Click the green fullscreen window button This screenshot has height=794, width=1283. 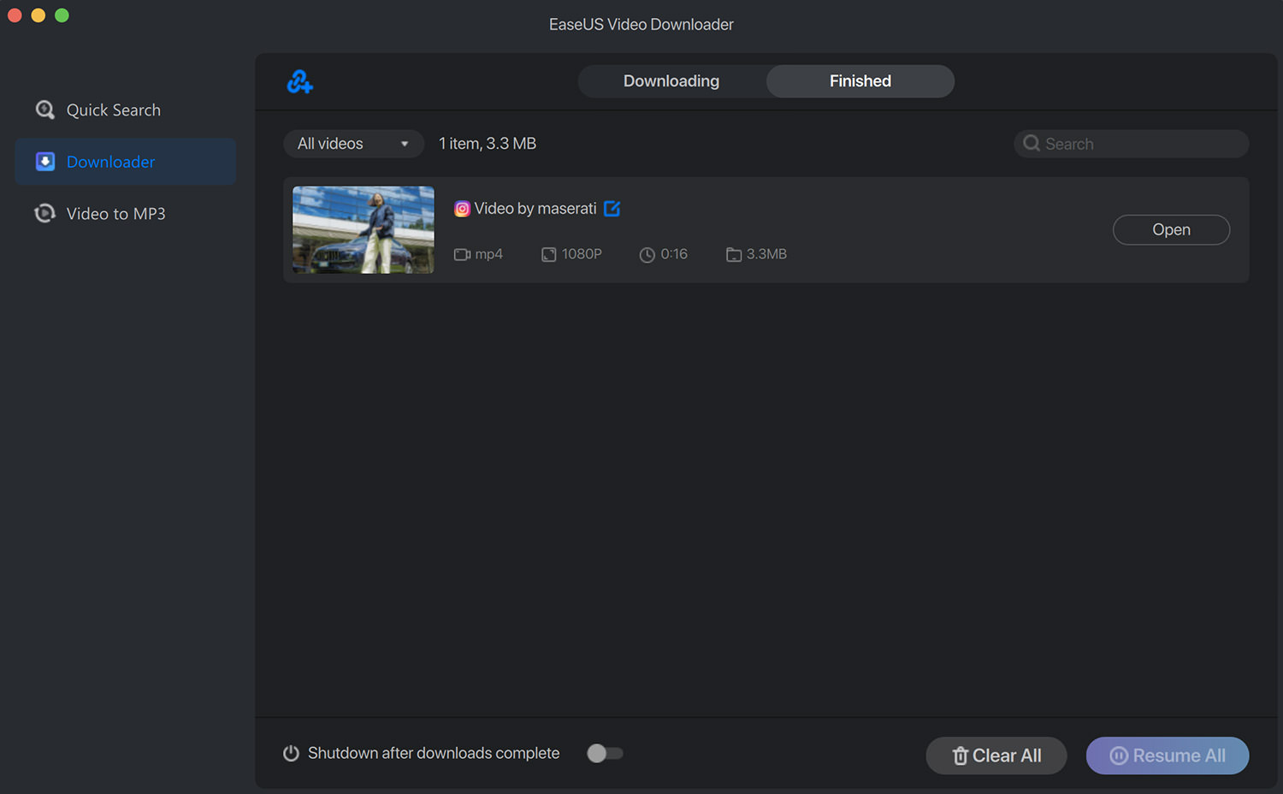[x=62, y=15]
